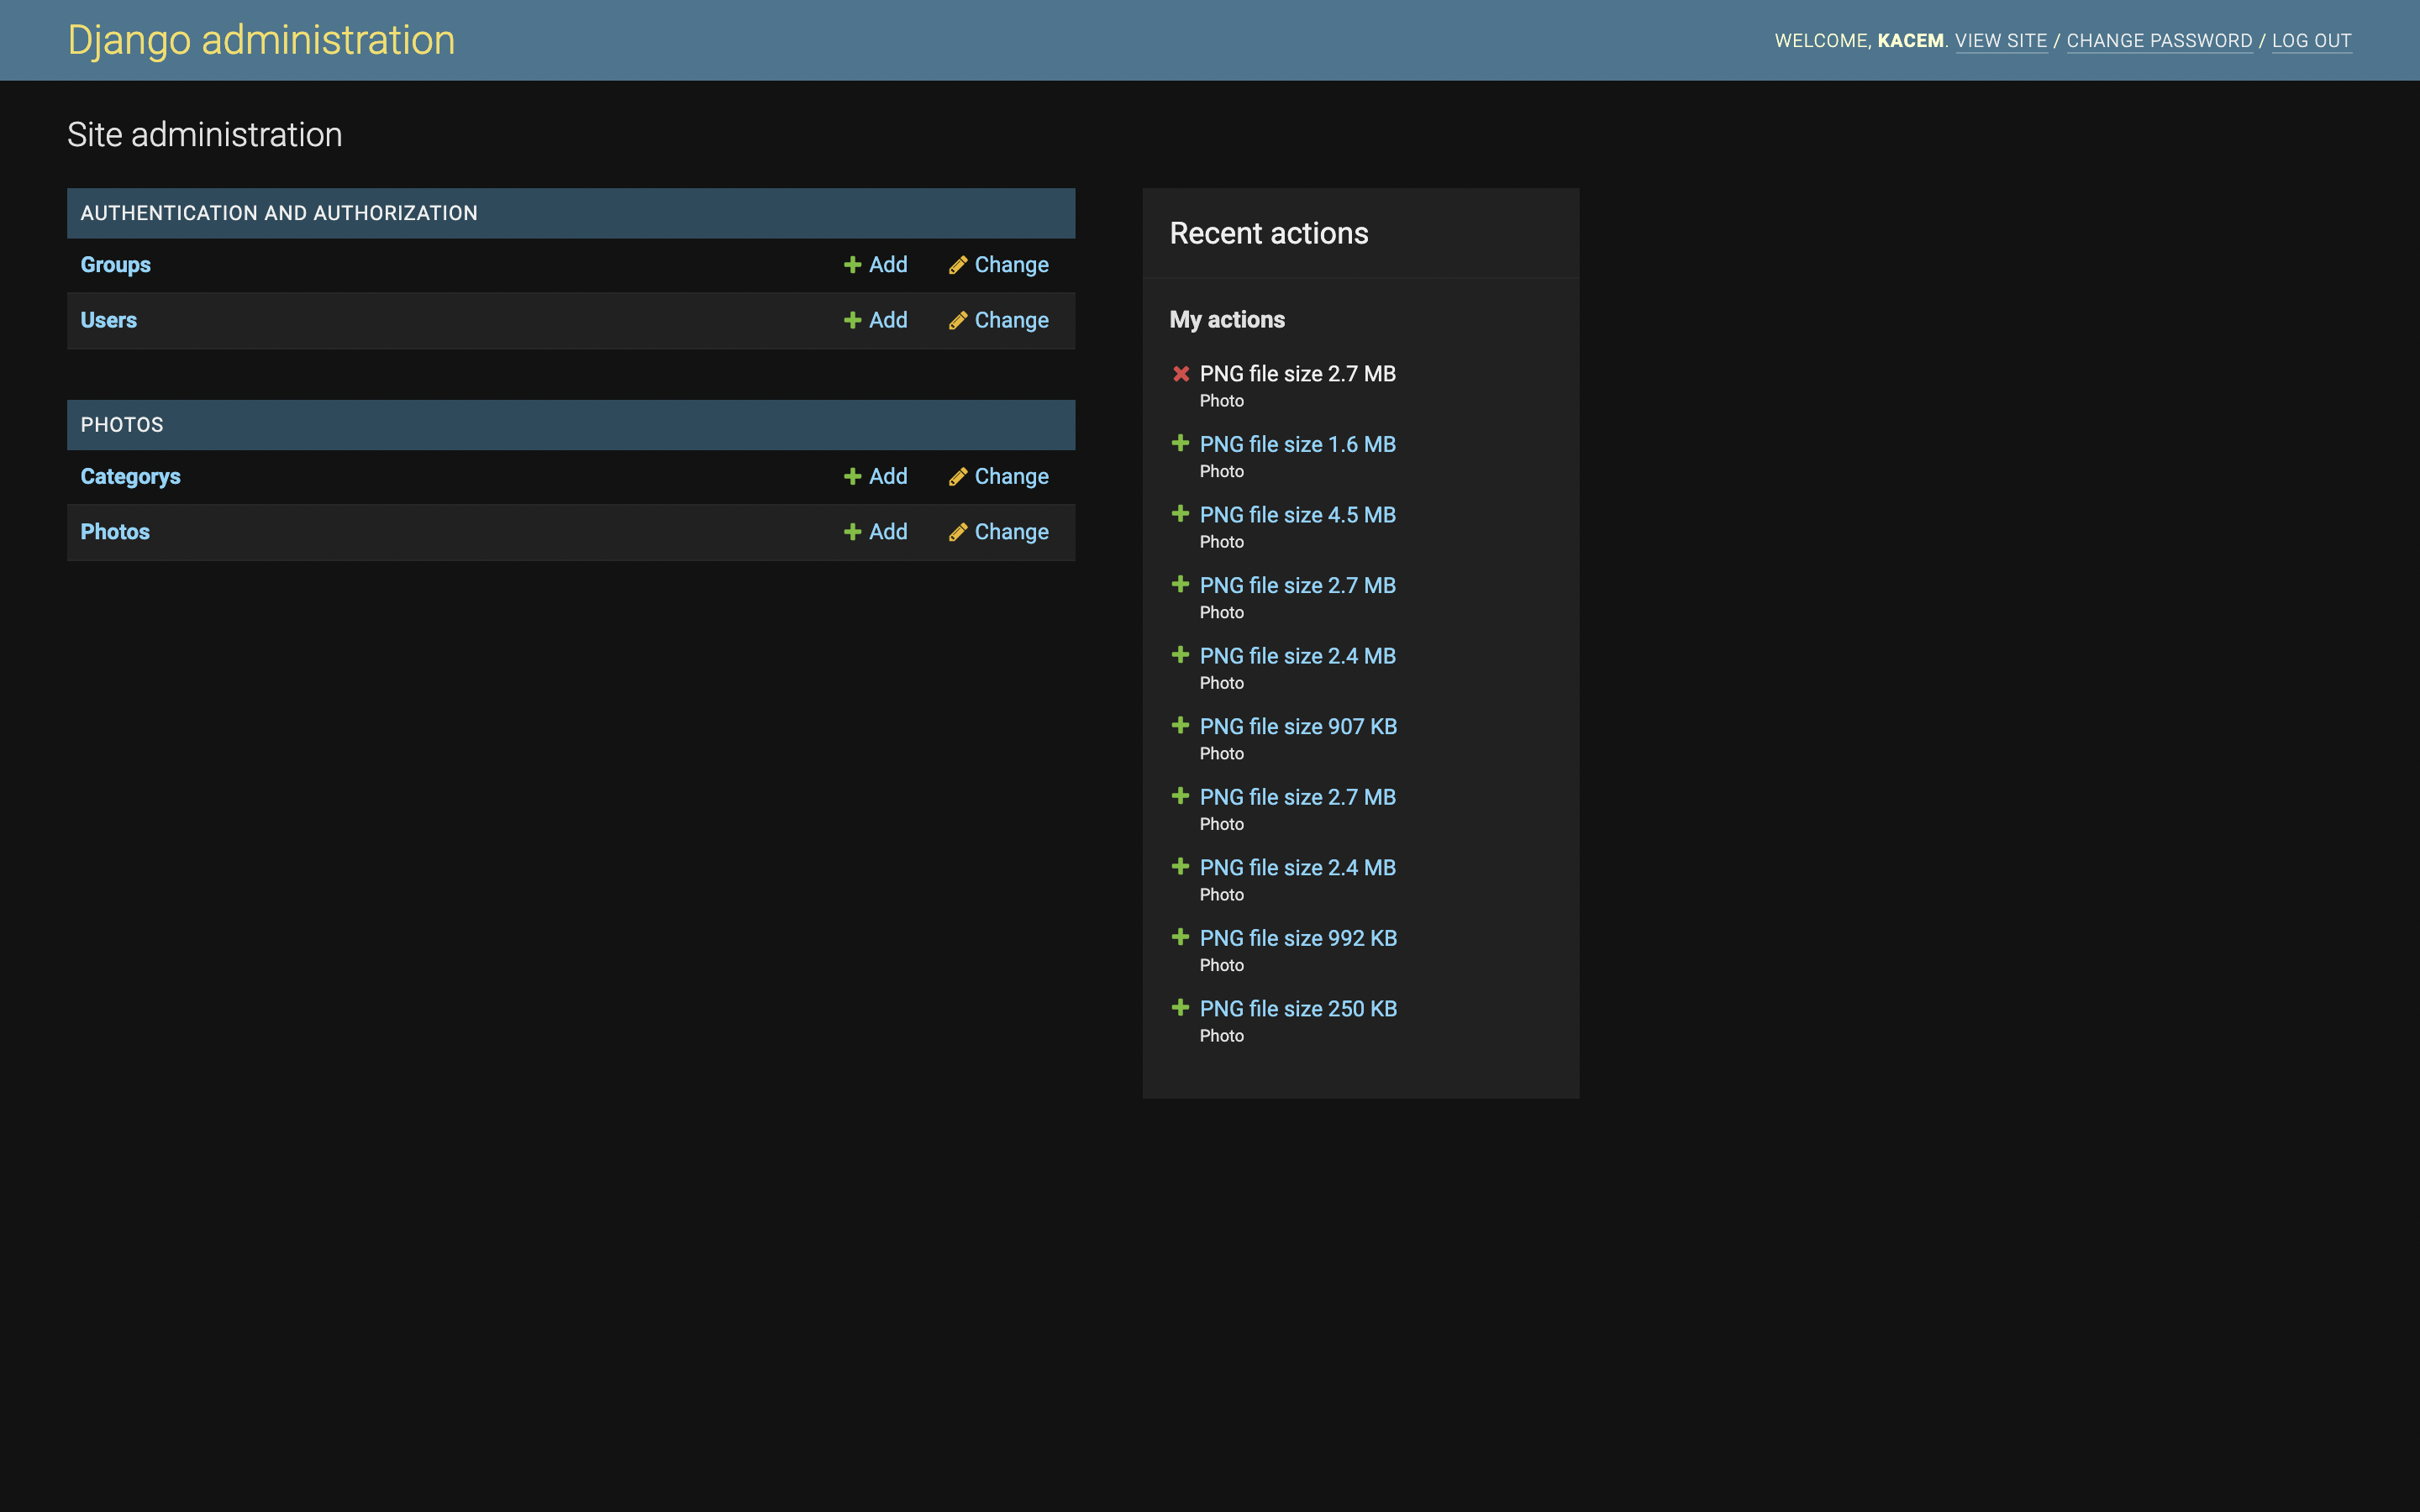Change existing Users

click(x=1011, y=320)
